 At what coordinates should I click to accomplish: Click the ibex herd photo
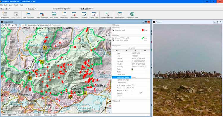click(x=187, y=70)
